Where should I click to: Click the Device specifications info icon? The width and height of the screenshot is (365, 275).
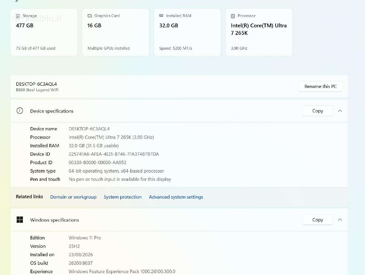[20, 111]
